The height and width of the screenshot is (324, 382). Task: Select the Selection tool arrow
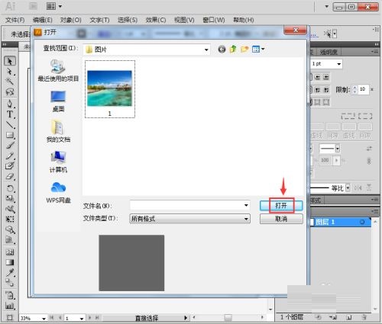(x=10, y=61)
